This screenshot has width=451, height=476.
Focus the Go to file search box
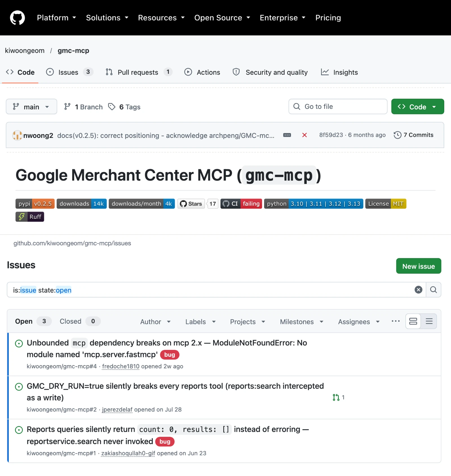(x=338, y=107)
